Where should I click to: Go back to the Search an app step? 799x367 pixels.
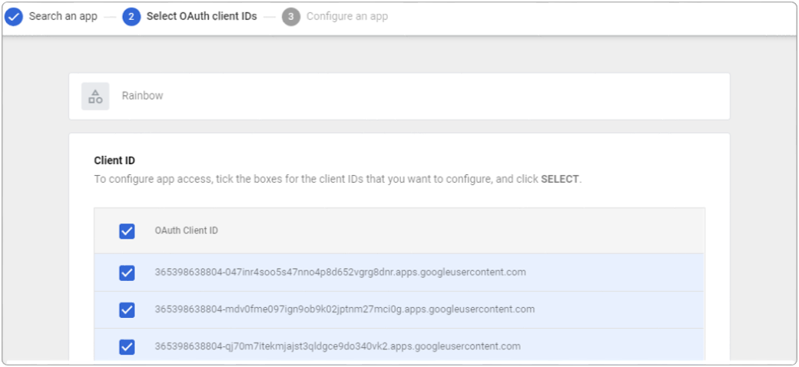pos(63,17)
